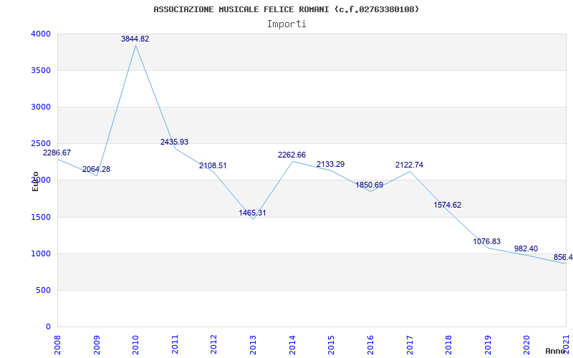The width and height of the screenshot is (573, 358).
Task: Click the 1076.83 value label
Action: tap(487, 242)
